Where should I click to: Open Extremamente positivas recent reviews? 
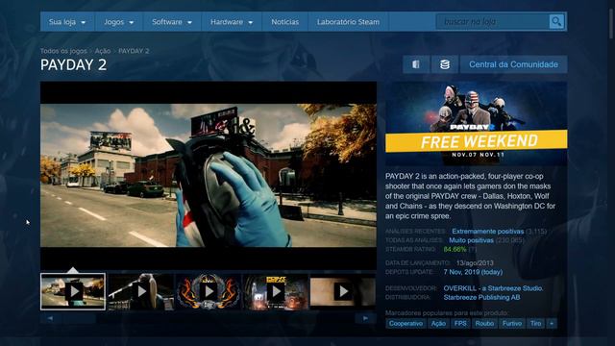pos(487,232)
